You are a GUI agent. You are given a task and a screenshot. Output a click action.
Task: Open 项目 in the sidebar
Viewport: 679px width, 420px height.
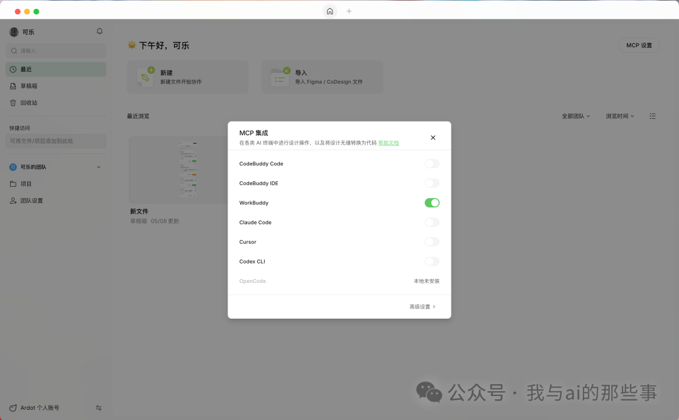coord(56,184)
